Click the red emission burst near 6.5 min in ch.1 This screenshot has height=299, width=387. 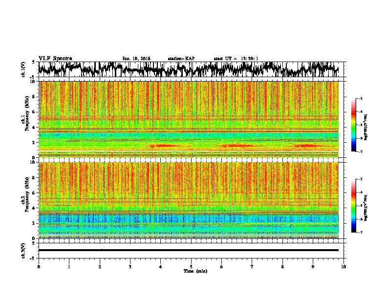237,146
